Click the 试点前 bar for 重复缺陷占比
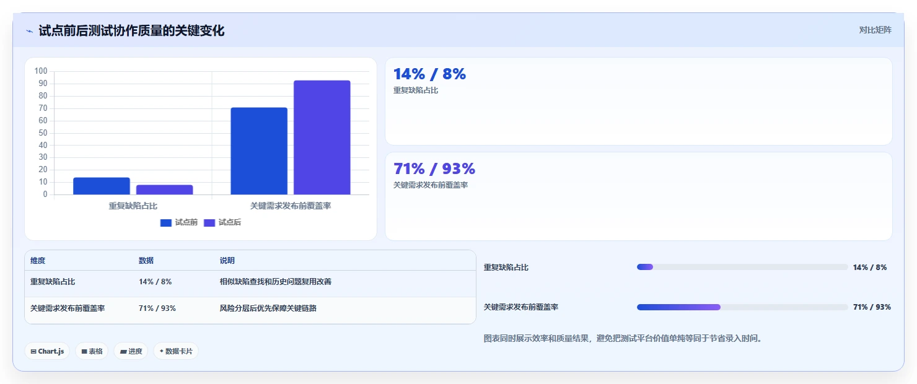Viewport: 917px width, 384px height. pos(102,186)
